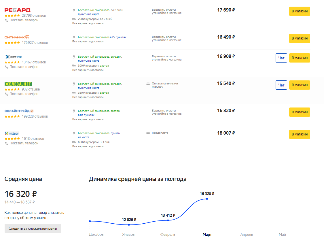
Task: Go to Онлайнтрейд store via В магазин
Action: 300,112
